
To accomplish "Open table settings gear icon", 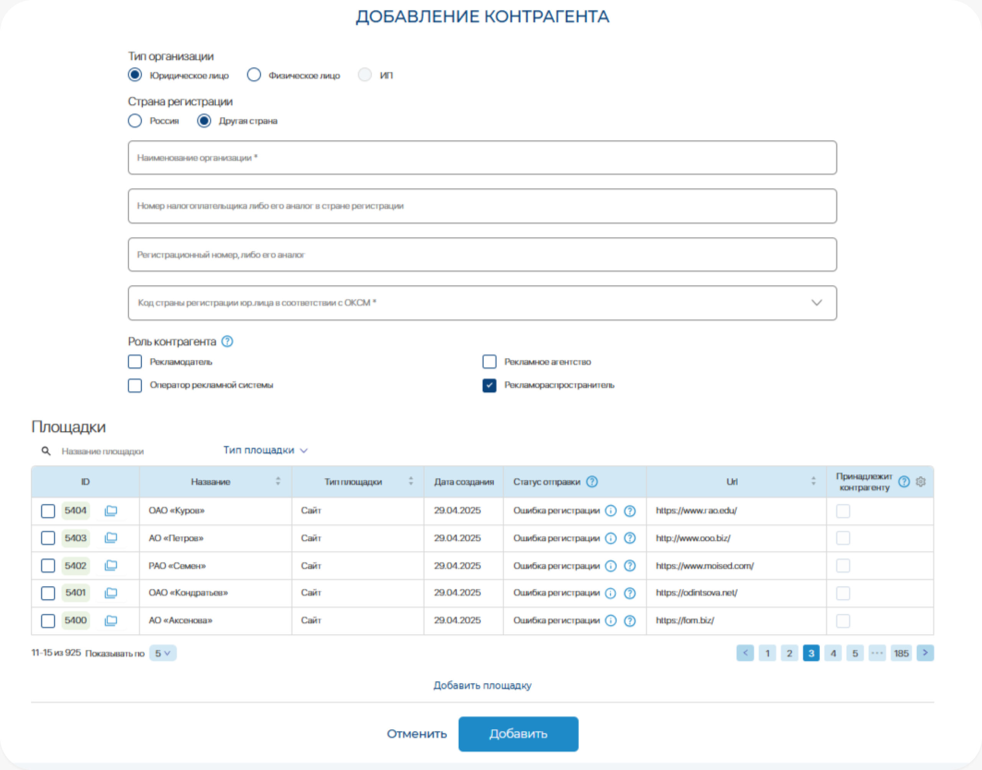I will point(921,482).
